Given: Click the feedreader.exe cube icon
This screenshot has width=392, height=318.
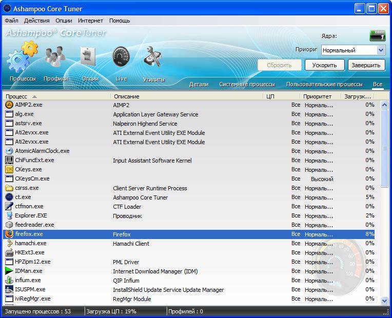Looking at the screenshot, I should (9, 225).
